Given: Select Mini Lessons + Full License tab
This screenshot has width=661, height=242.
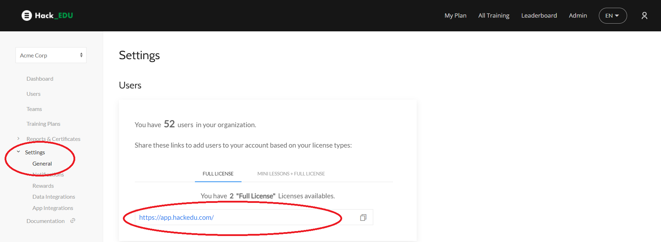Looking at the screenshot, I should point(291,174).
